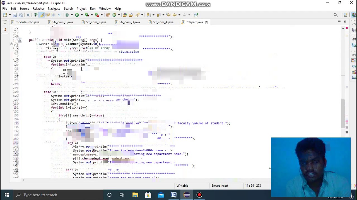357x200 pixels.
Task: Open Microsoft Word from the taskbar
Action: 173,195
